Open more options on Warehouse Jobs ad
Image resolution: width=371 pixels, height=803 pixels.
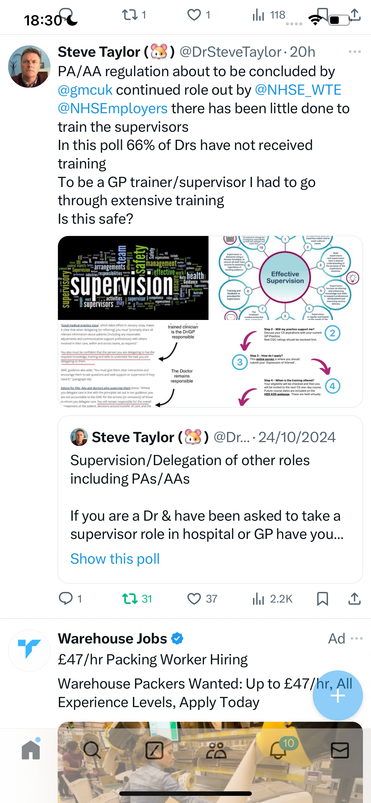point(357,638)
